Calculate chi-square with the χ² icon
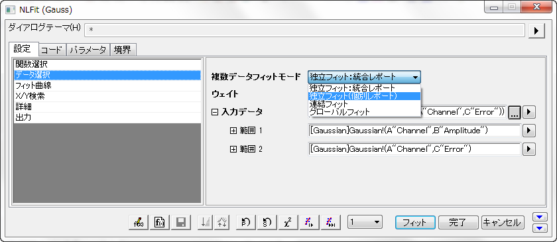Screen dimensions: 557x242 (x=288, y=223)
